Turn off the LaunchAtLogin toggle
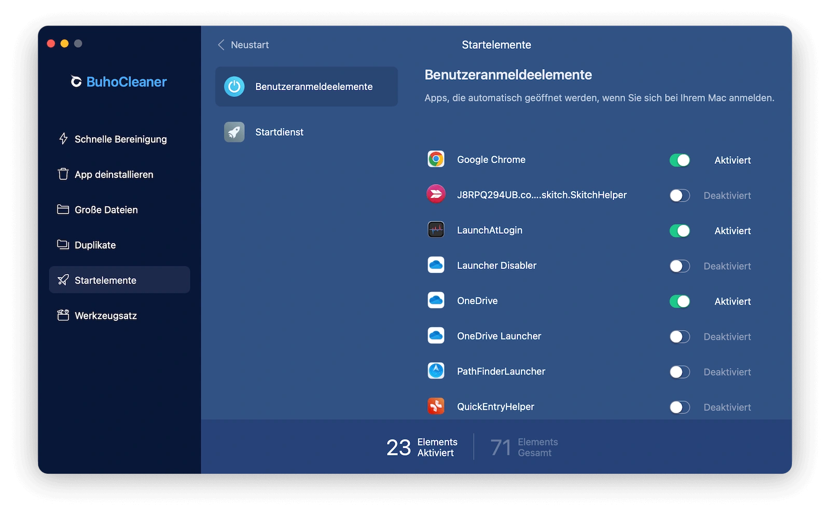The width and height of the screenshot is (830, 524). [680, 231]
